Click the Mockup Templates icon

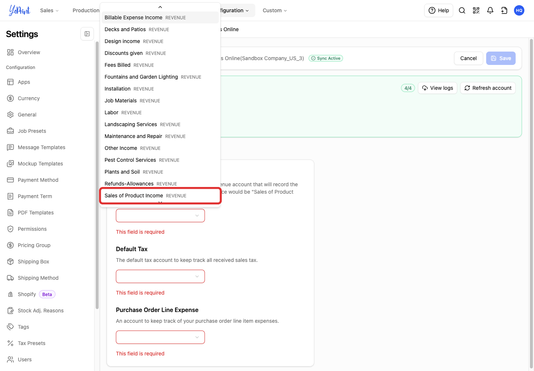[10, 164]
